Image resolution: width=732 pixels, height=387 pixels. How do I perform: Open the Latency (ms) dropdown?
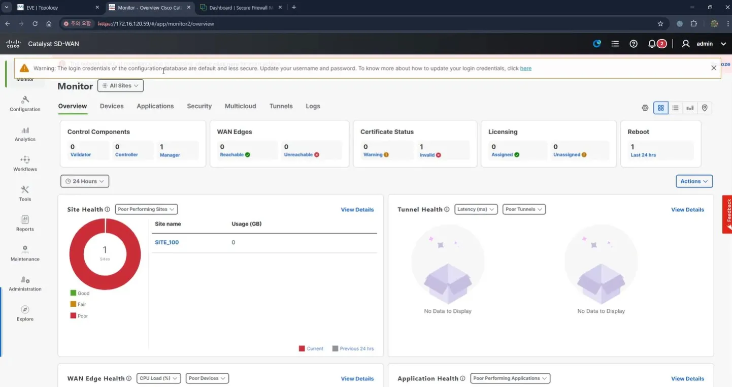(476, 209)
